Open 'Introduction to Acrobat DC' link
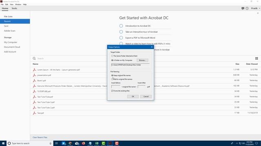The width and height of the screenshot is (261, 146). click(x=138, y=26)
